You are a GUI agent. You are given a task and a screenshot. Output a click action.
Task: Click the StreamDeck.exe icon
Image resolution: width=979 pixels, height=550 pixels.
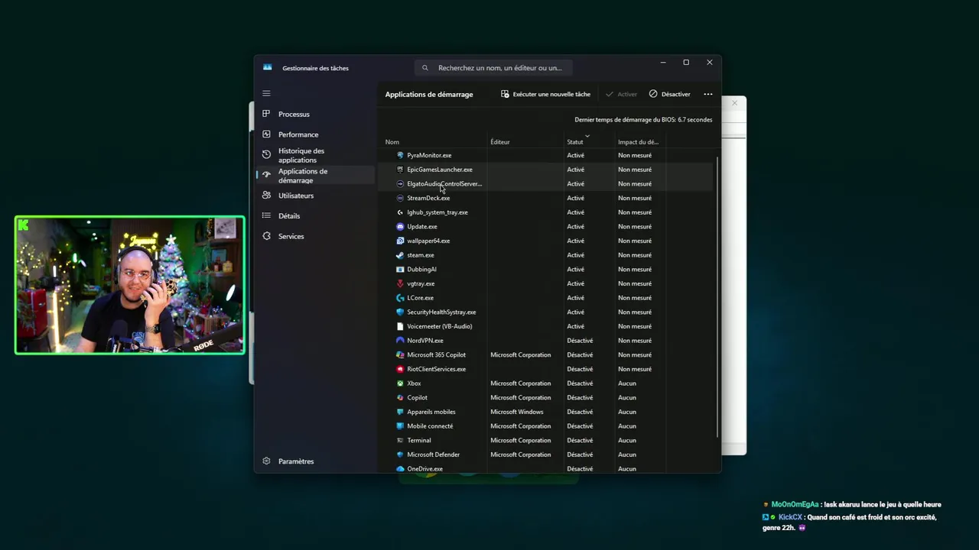click(400, 198)
